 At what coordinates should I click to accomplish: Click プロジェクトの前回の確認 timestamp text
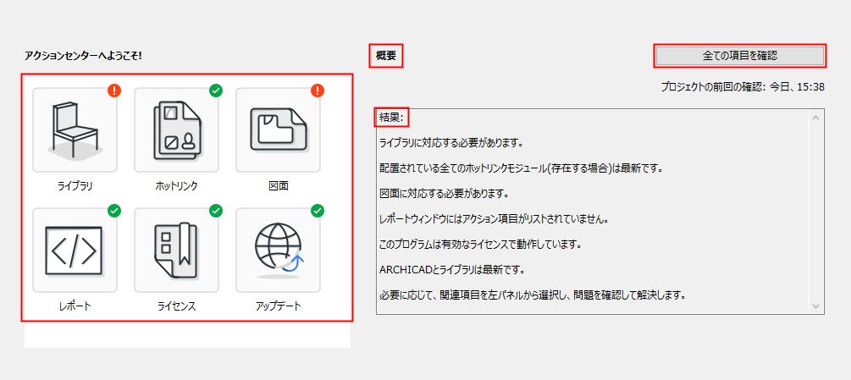tap(743, 86)
